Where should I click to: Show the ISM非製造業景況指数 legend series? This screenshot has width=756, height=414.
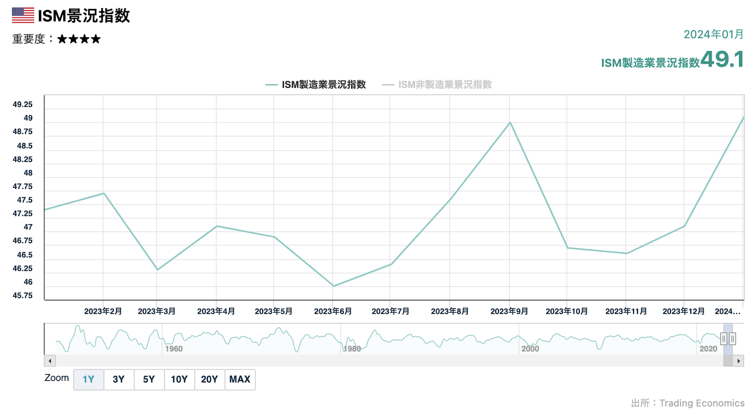coord(437,84)
